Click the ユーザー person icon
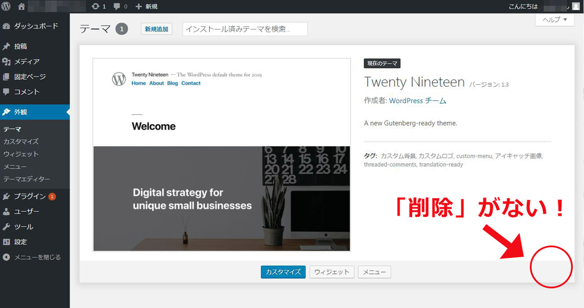The height and width of the screenshot is (308, 584). click(6, 212)
